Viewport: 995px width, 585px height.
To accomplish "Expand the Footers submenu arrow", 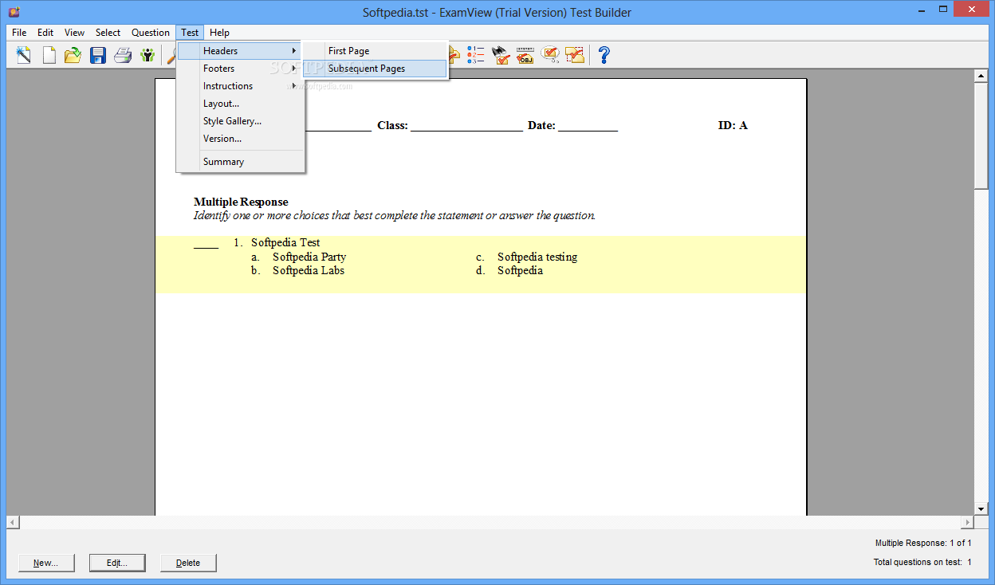I will click(294, 69).
